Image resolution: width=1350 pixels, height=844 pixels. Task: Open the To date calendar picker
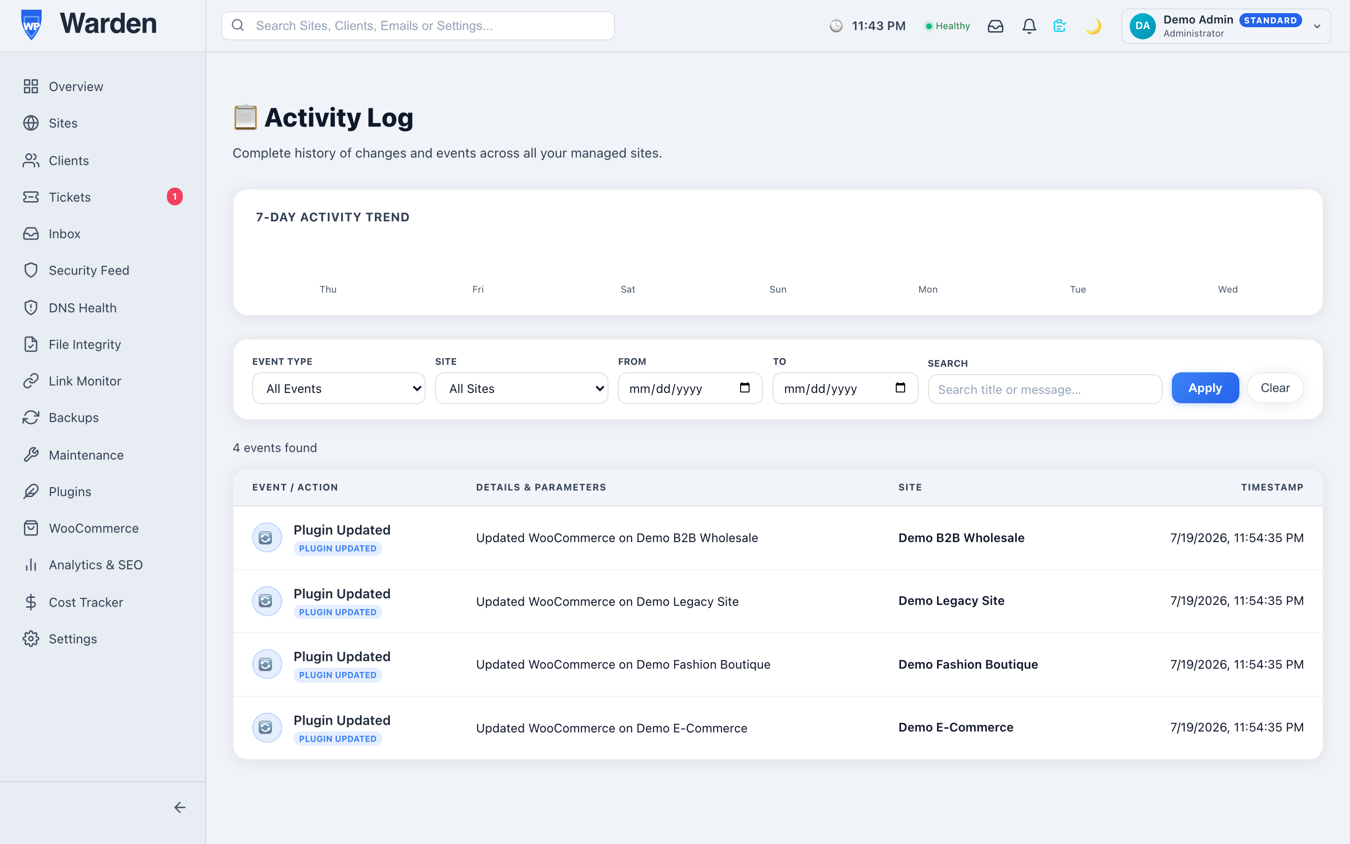pos(900,387)
